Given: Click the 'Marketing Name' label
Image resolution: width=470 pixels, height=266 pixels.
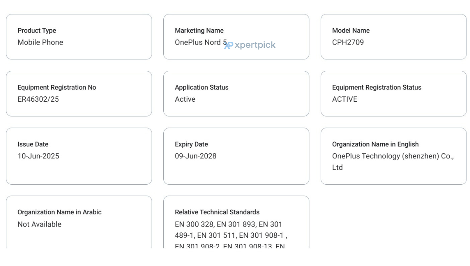Looking at the screenshot, I should pos(199,31).
